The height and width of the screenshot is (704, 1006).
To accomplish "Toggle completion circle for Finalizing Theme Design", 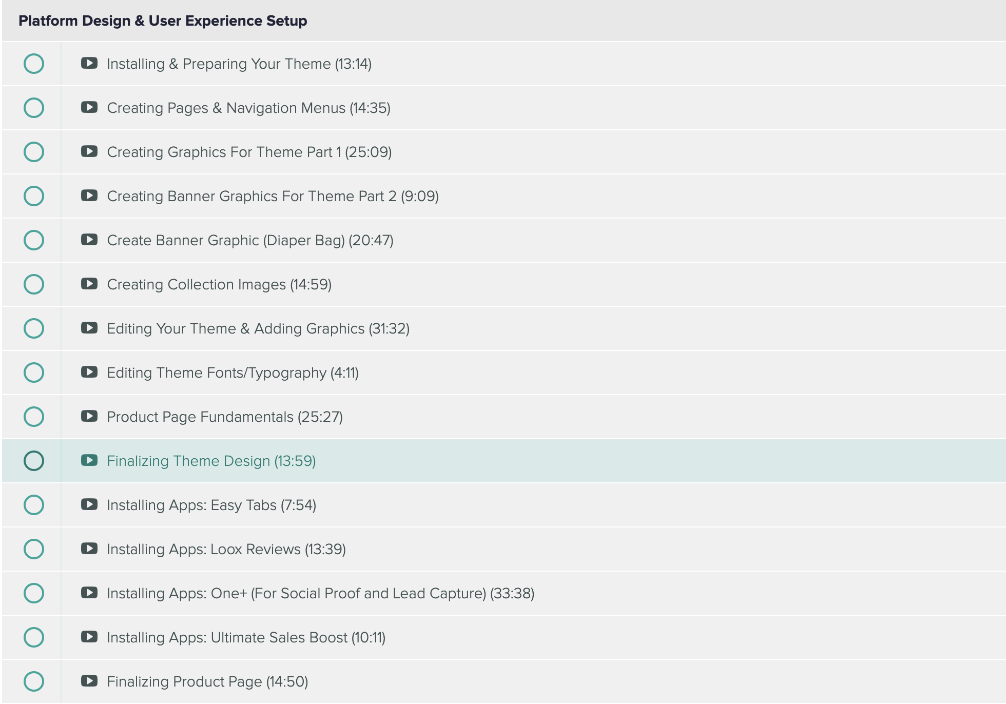I will tap(34, 461).
